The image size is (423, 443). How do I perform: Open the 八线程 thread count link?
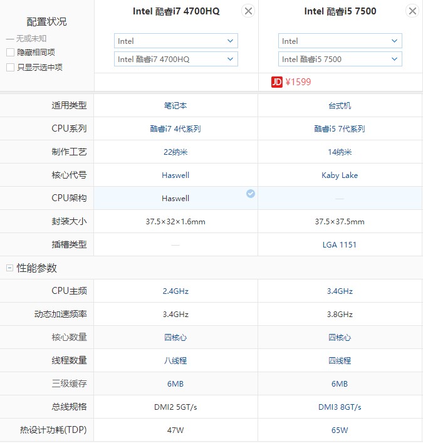(175, 360)
